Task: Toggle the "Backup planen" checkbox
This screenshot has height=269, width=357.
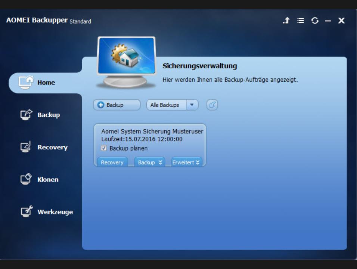Action: (x=104, y=148)
